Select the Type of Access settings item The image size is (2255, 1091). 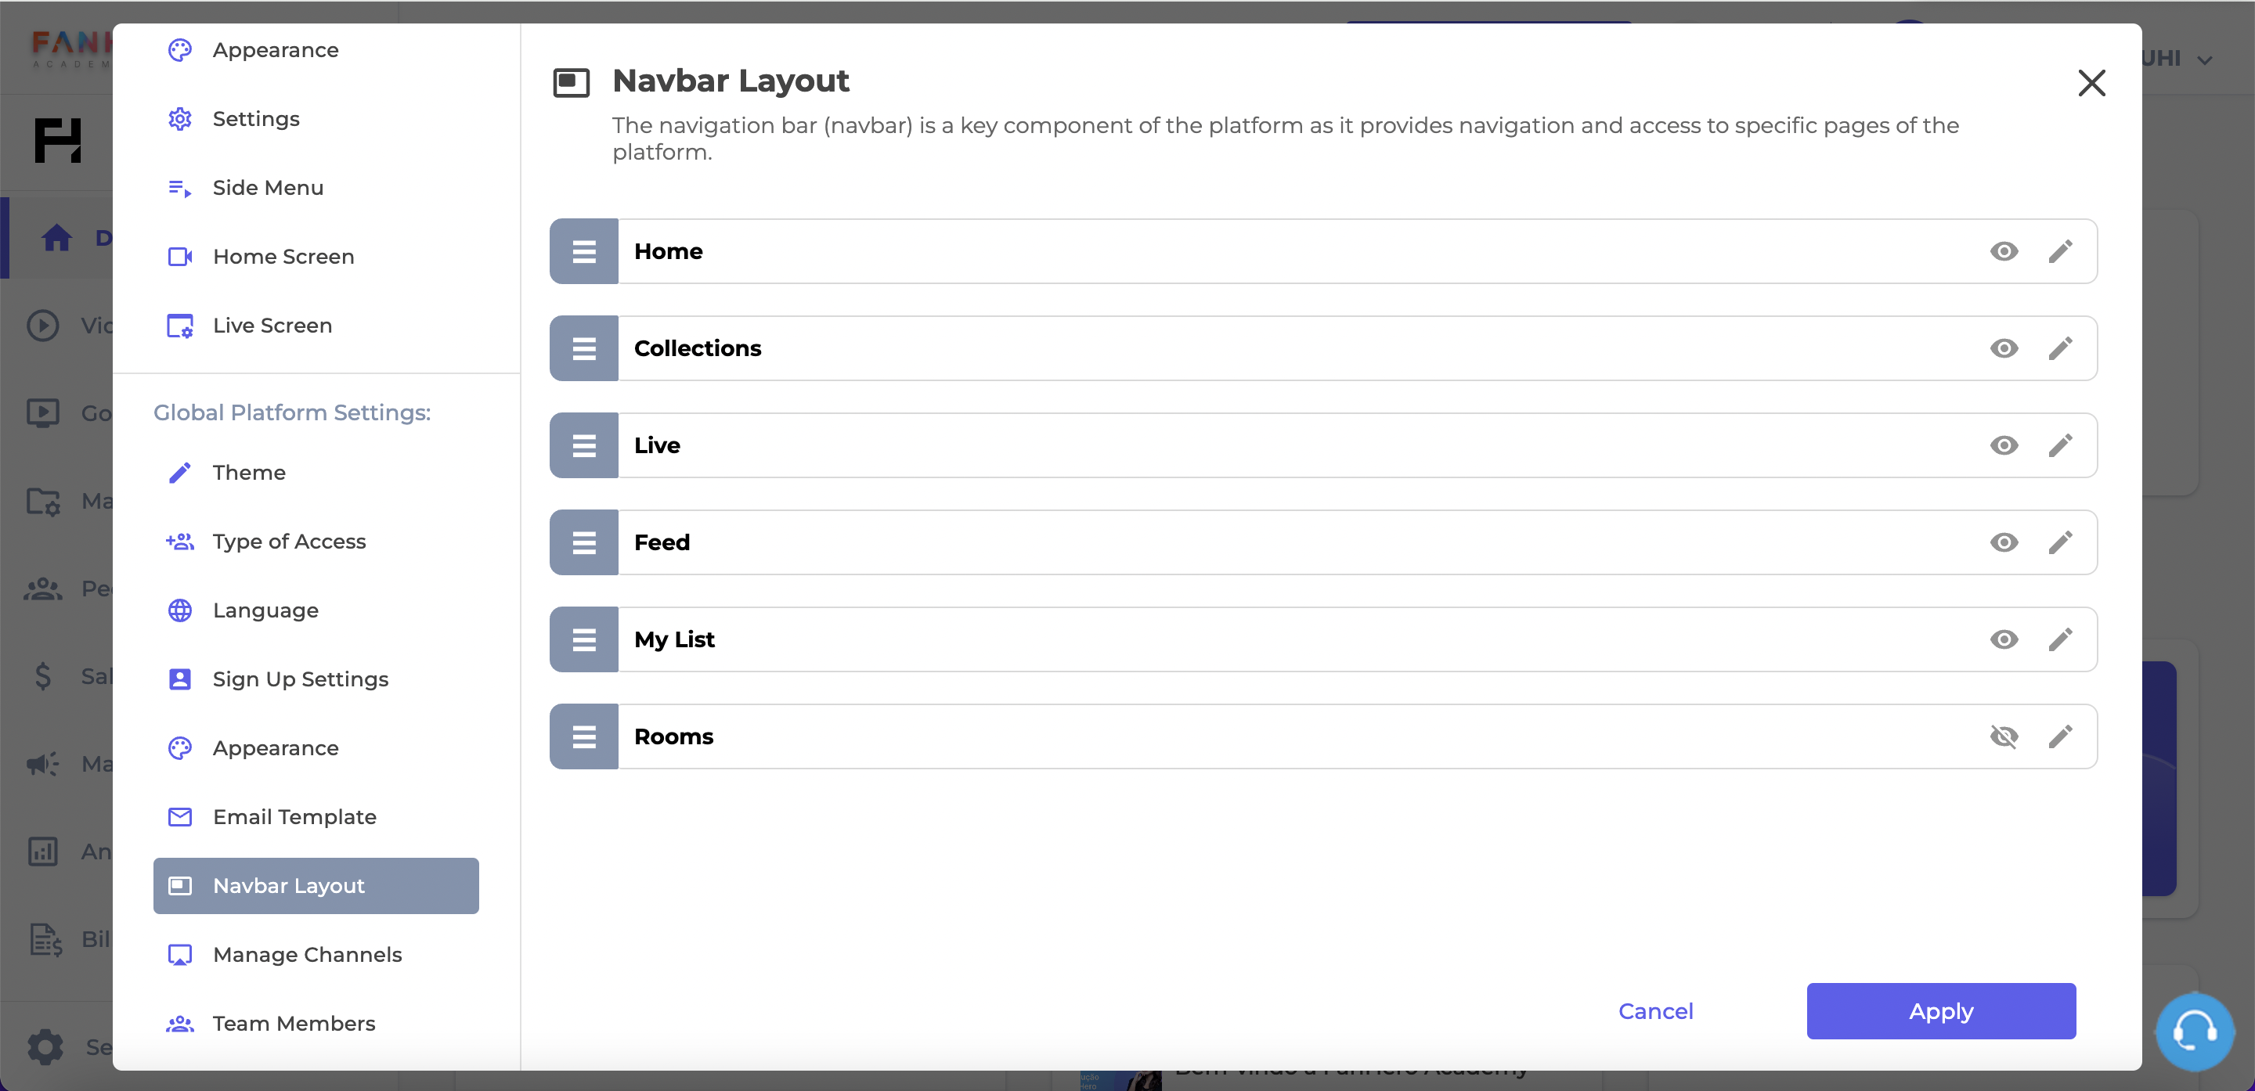289,542
